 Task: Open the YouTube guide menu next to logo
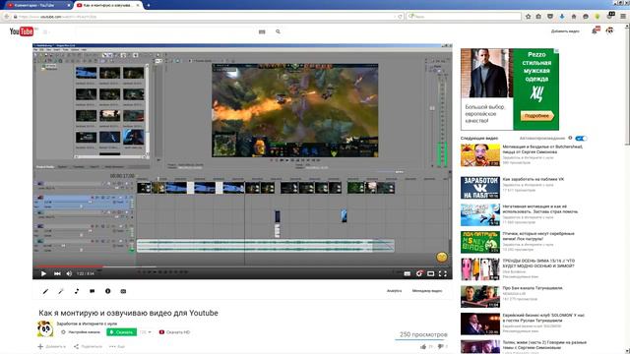(x=45, y=31)
